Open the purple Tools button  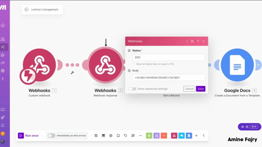[156, 136]
